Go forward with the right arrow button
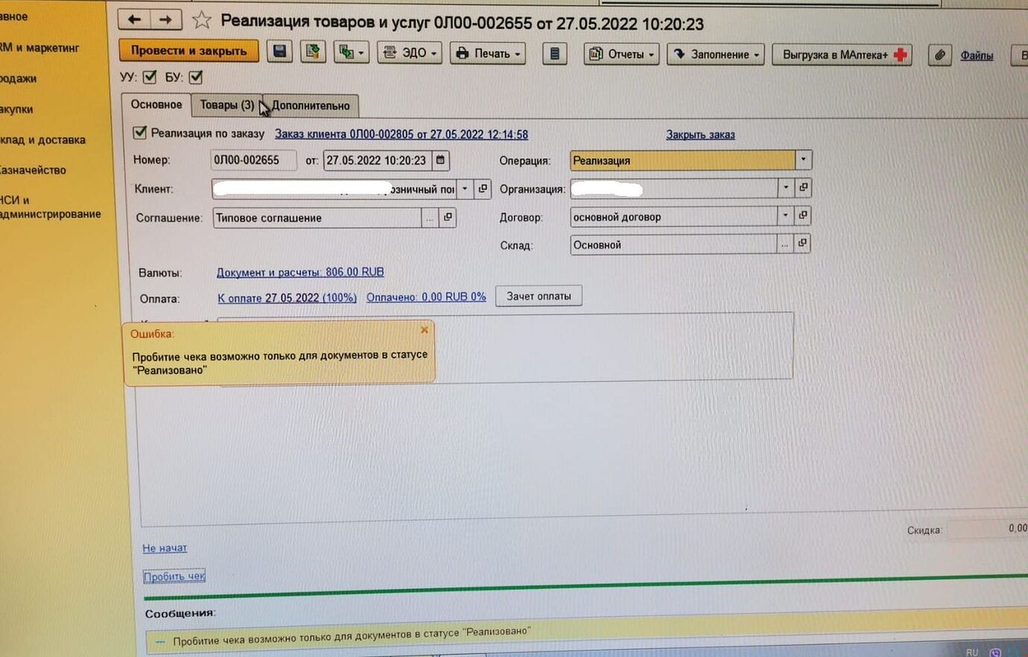 tap(166, 20)
